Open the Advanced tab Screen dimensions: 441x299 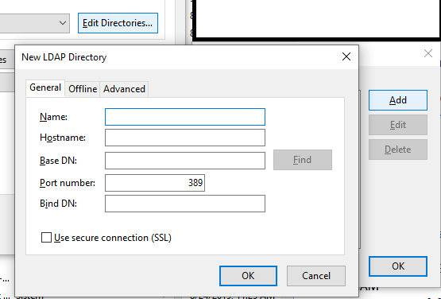[x=124, y=89]
